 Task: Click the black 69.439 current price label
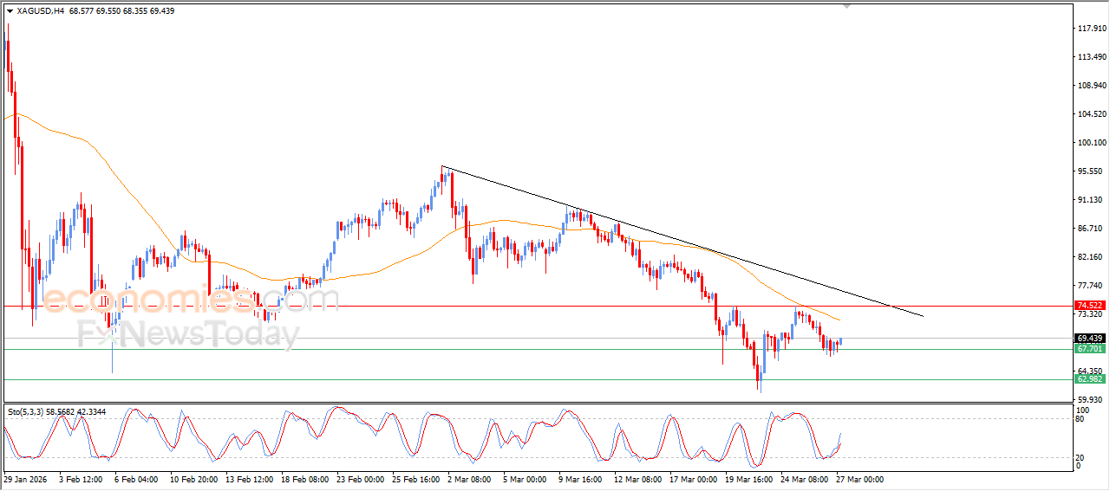tap(1089, 338)
